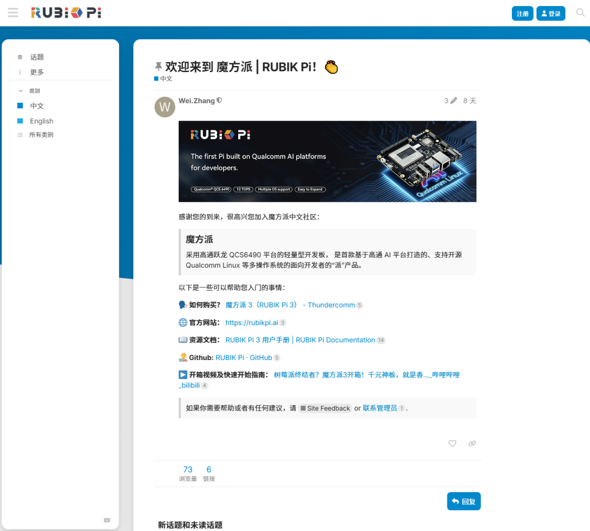Viewport: 590px width, 531px height.
Task: Click the Site Feedback category badge
Action: pos(325,408)
